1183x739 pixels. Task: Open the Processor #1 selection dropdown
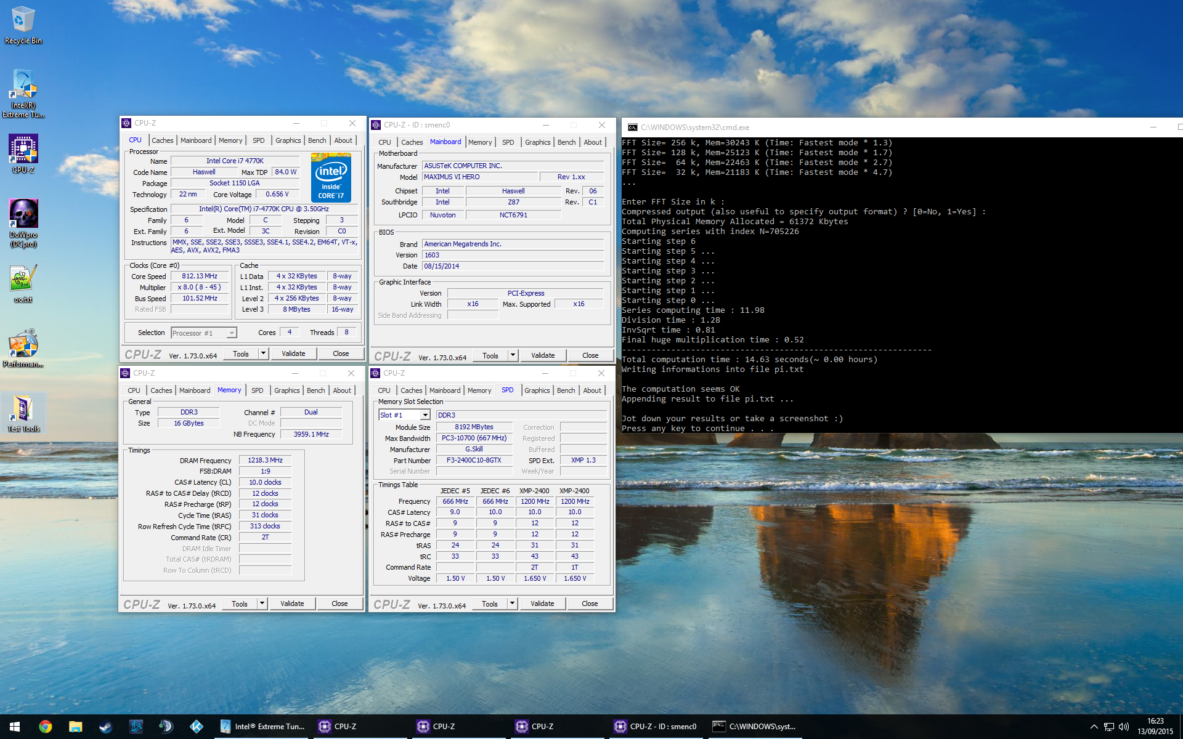204,333
